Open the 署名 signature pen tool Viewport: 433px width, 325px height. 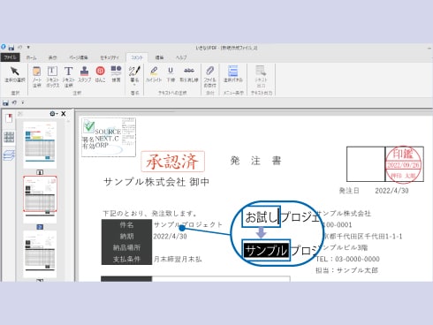(x=134, y=75)
